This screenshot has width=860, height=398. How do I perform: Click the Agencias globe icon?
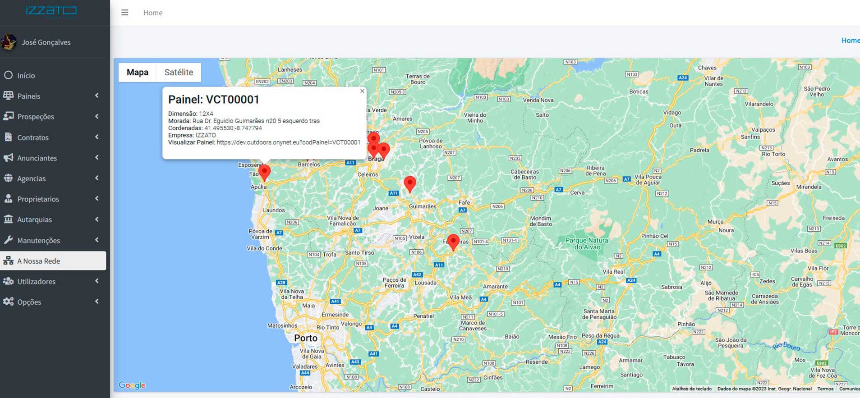(x=8, y=178)
